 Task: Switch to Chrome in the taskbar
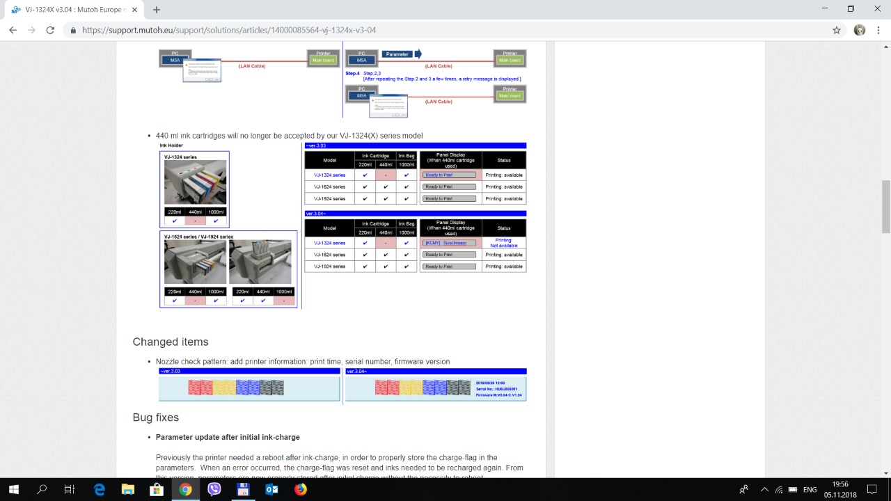coord(185,489)
